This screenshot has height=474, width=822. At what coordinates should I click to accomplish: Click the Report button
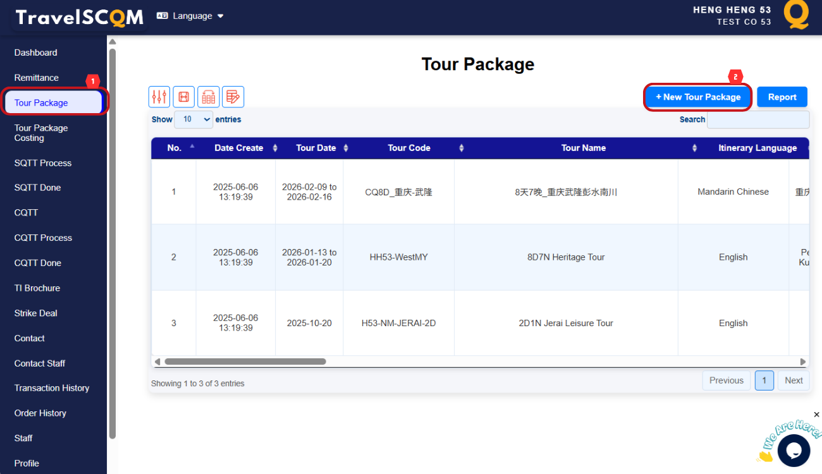pyautogui.click(x=782, y=97)
